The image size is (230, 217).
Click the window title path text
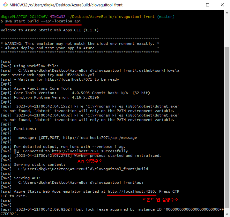pyautogui.click(x=66, y=5)
